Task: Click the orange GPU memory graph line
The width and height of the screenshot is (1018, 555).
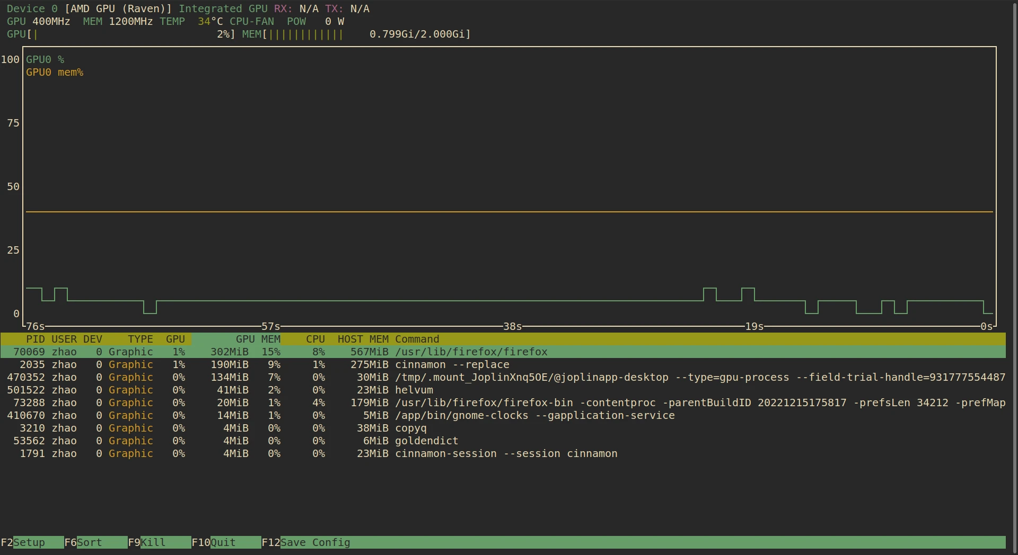Action: [x=509, y=212]
